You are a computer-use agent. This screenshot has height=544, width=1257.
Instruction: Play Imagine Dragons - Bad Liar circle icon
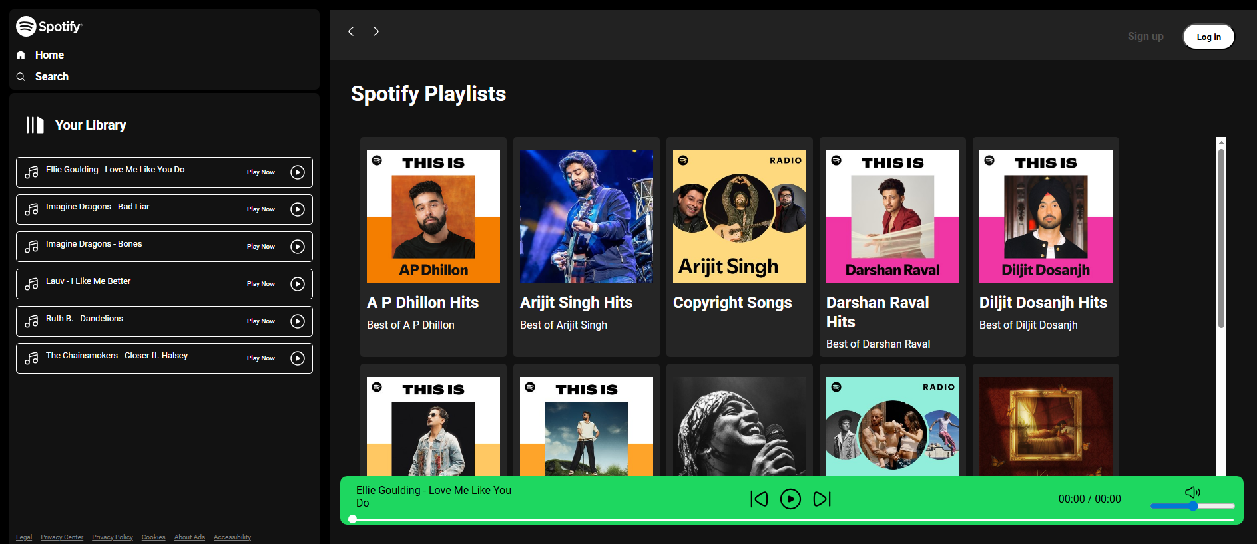[298, 209]
